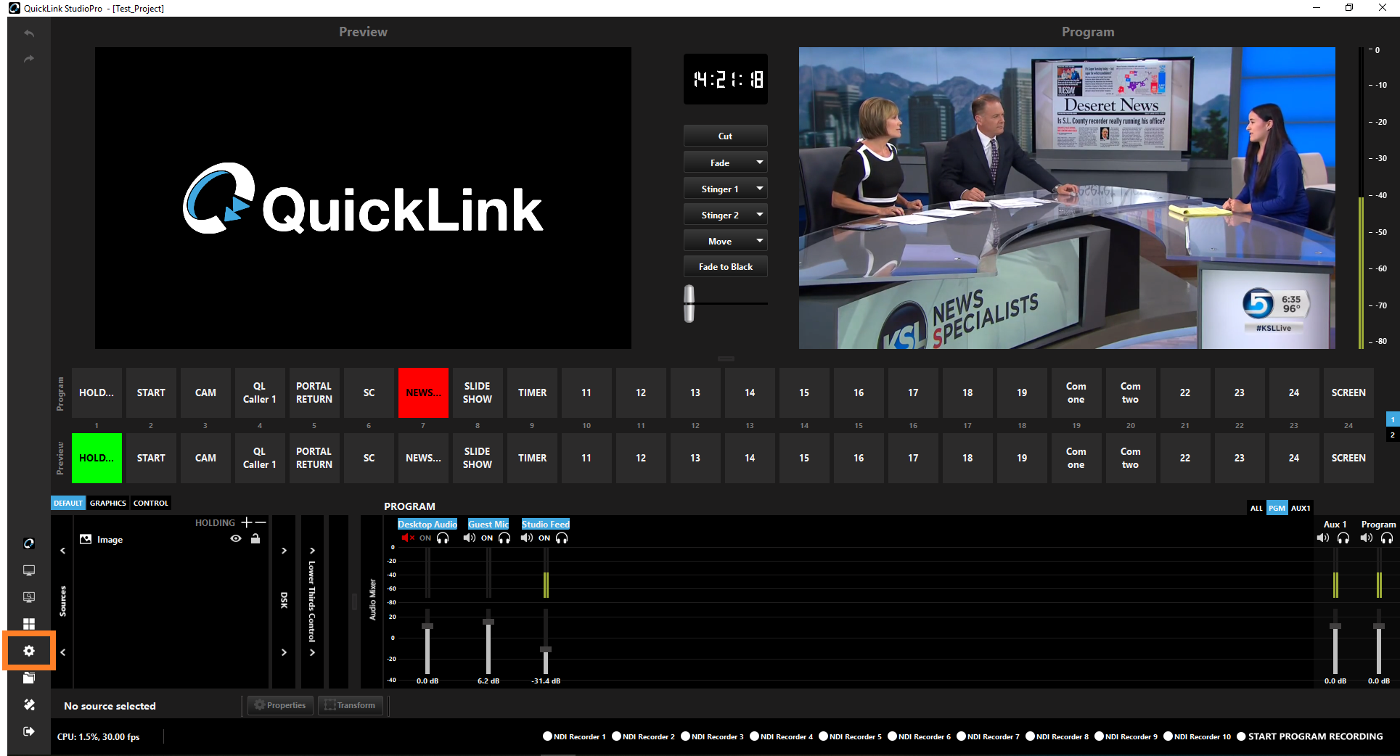Monitor Desktop Audio with headphones icon
This screenshot has height=756, width=1400.
(443, 538)
